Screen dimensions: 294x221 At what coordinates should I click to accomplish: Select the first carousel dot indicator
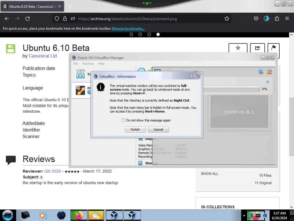[x=131, y=35]
